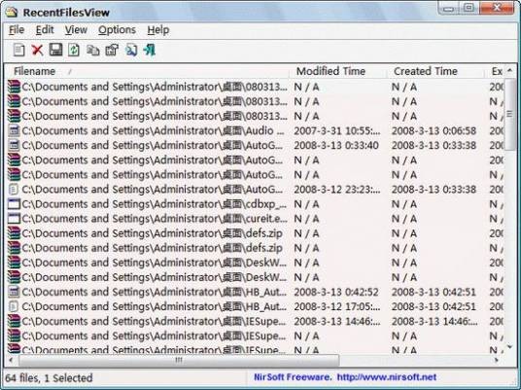This screenshot has height=390, width=521.
Task: Click the horizontal scrollbar right arrow
Action: (497, 360)
